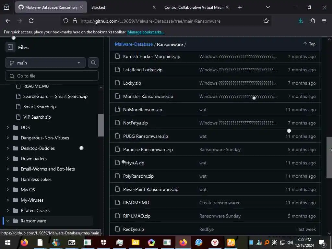Reload the page with the refresh icon
332x249 pixels.
31,21
